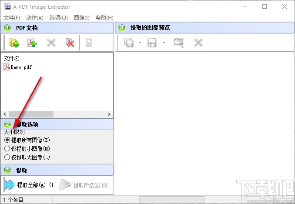Click the file list left scroll arrow
The width and height of the screenshot is (295, 204).
pos(5,114)
